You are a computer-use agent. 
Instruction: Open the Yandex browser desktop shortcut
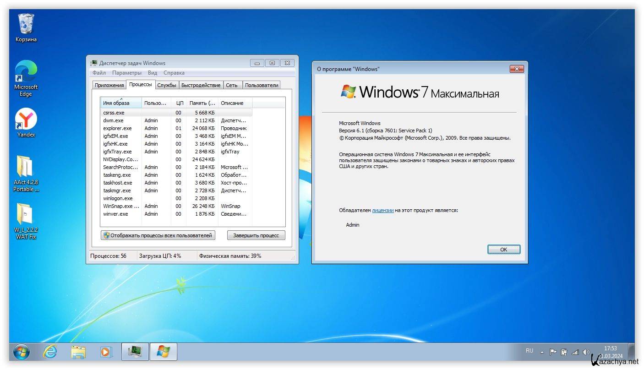point(26,120)
